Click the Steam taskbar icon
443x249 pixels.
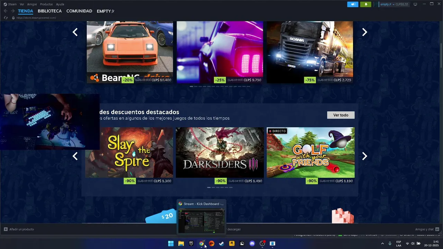point(221,243)
